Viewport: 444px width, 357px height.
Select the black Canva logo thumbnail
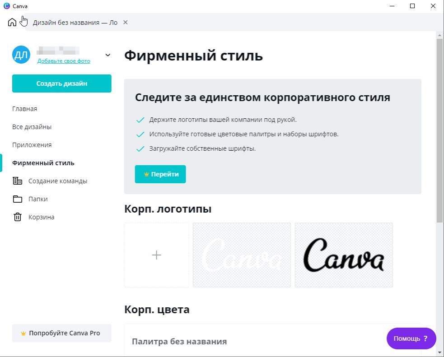pos(344,255)
